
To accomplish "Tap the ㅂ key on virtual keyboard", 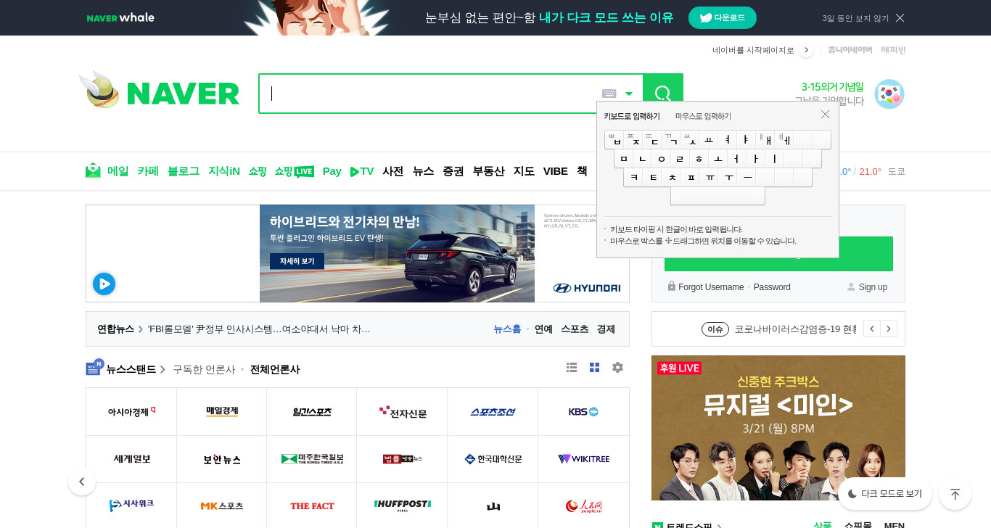I will tap(614, 139).
